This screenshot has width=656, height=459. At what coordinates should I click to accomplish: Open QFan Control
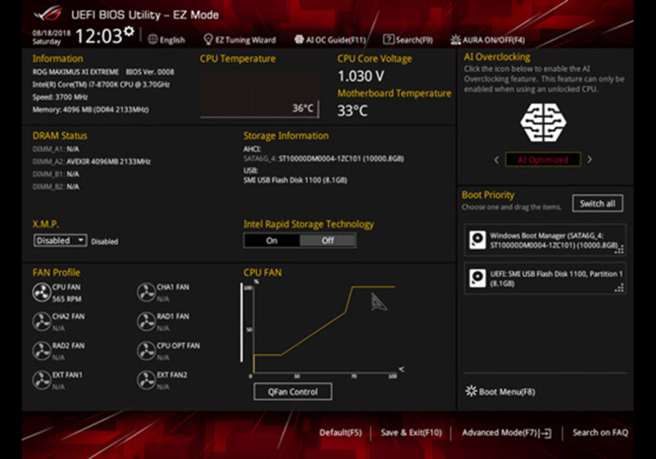pos(293,391)
